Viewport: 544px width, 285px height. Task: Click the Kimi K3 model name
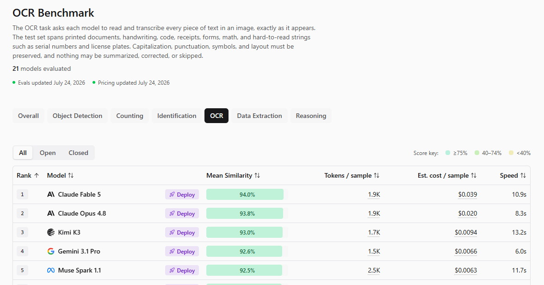coord(69,232)
